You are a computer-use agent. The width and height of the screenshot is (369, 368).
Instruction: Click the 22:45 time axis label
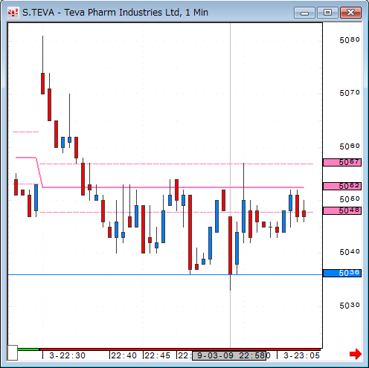(x=157, y=355)
